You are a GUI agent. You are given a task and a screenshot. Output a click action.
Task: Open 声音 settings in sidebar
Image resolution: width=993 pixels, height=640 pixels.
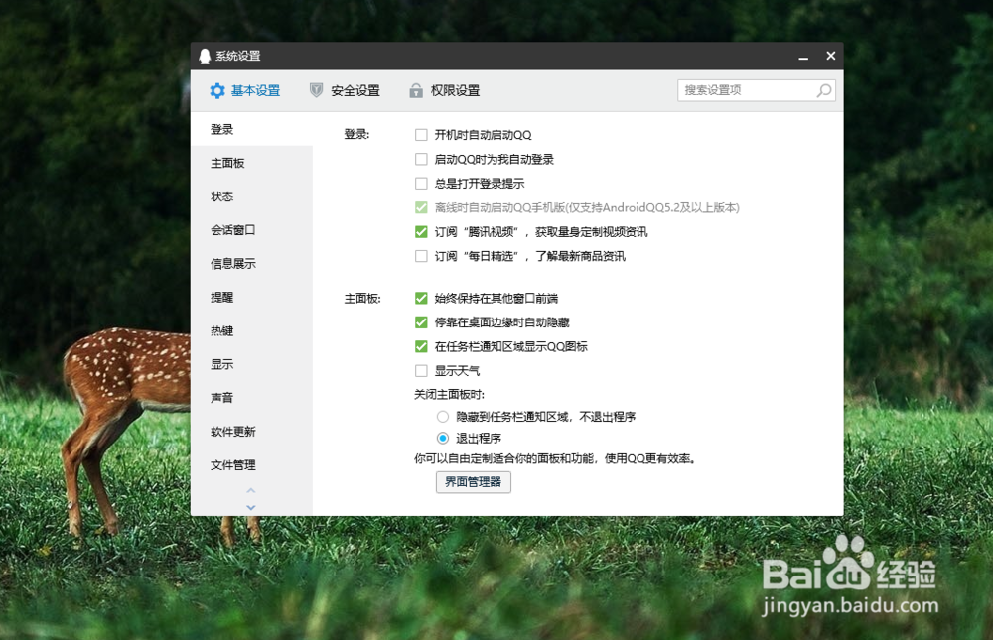click(251, 398)
